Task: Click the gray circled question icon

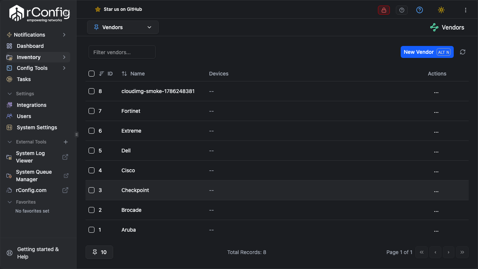Action: click(x=402, y=10)
